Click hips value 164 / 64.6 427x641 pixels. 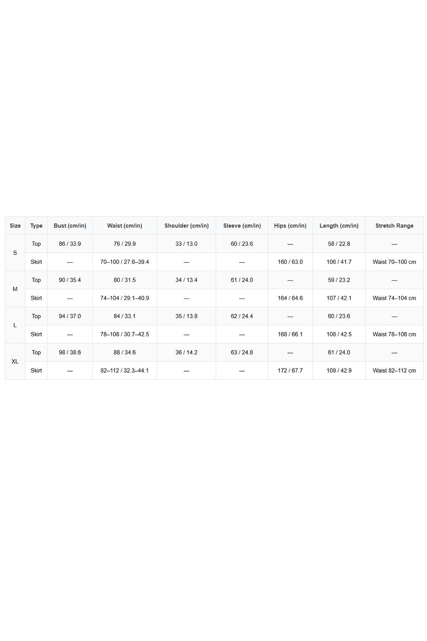pyautogui.click(x=290, y=298)
